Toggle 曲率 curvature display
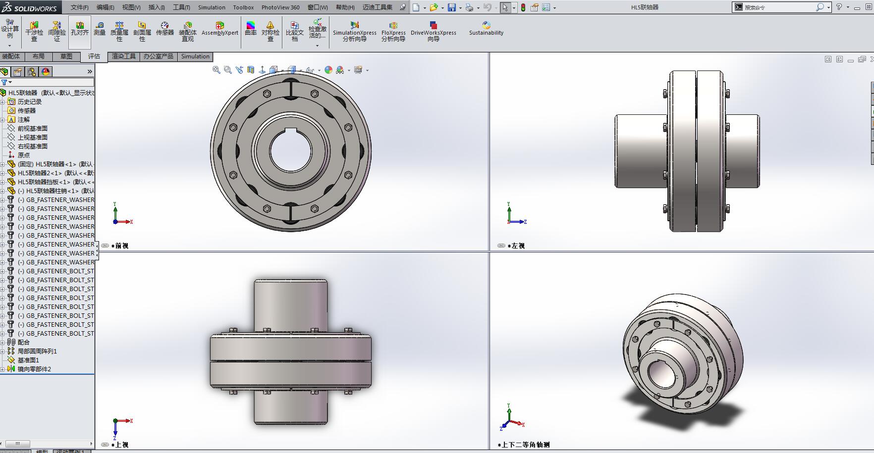 coord(251,29)
